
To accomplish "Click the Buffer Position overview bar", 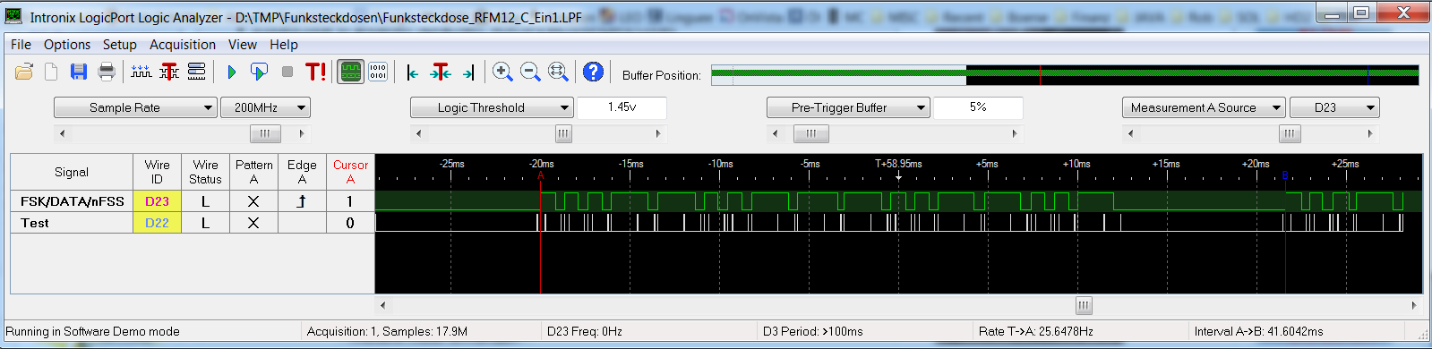I will 1065,75.
